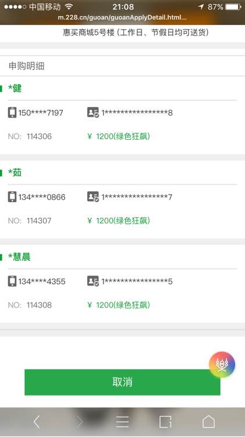This screenshot has width=245, height=437.
Task: Tap the URL address bar m.228.cn
Action: 122,17
